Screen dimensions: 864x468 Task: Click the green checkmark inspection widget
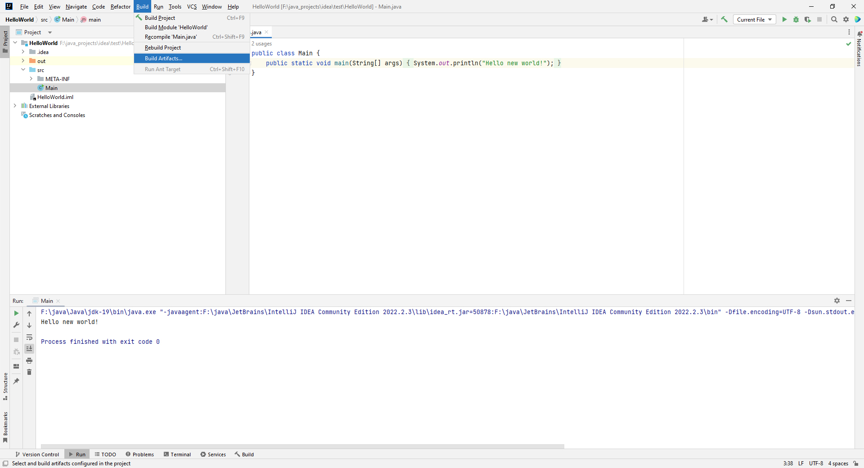[x=849, y=44]
